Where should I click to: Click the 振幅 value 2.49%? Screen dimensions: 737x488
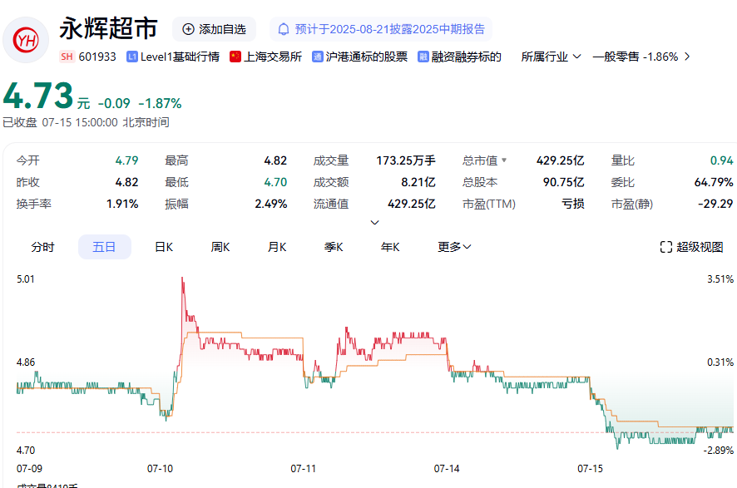coord(270,204)
